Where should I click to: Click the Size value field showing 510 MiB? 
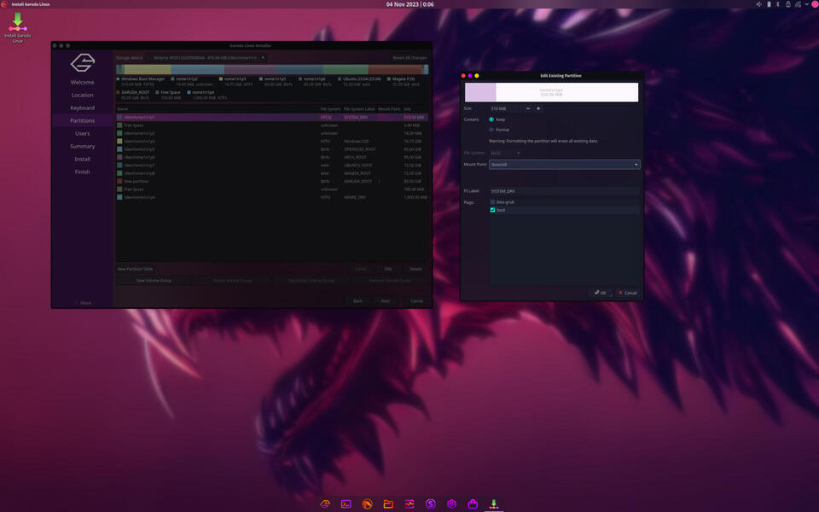point(507,108)
